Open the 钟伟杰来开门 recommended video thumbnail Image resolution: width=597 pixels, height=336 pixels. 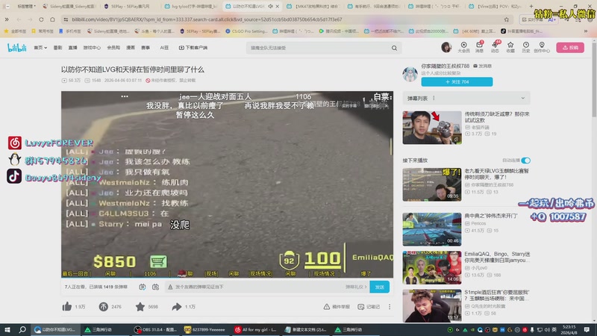click(x=432, y=229)
